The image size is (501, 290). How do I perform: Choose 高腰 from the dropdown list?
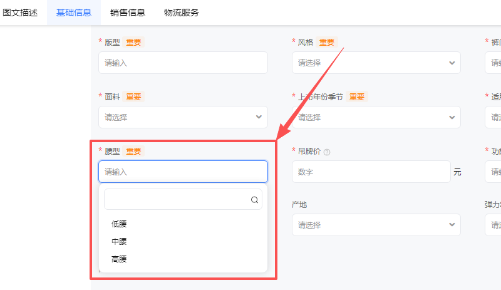pyautogui.click(x=119, y=259)
